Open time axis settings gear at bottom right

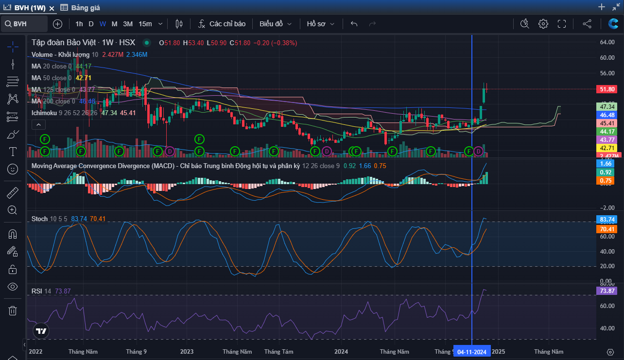click(x=610, y=352)
